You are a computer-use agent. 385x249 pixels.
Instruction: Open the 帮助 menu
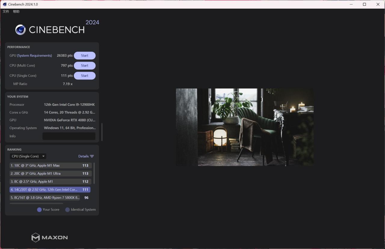coord(16,11)
